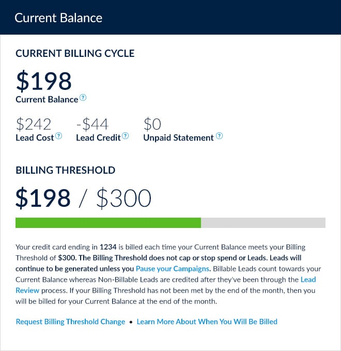Click the $300 threshold limit figure
This screenshot has width=341, height=351.
(x=124, y=198)
